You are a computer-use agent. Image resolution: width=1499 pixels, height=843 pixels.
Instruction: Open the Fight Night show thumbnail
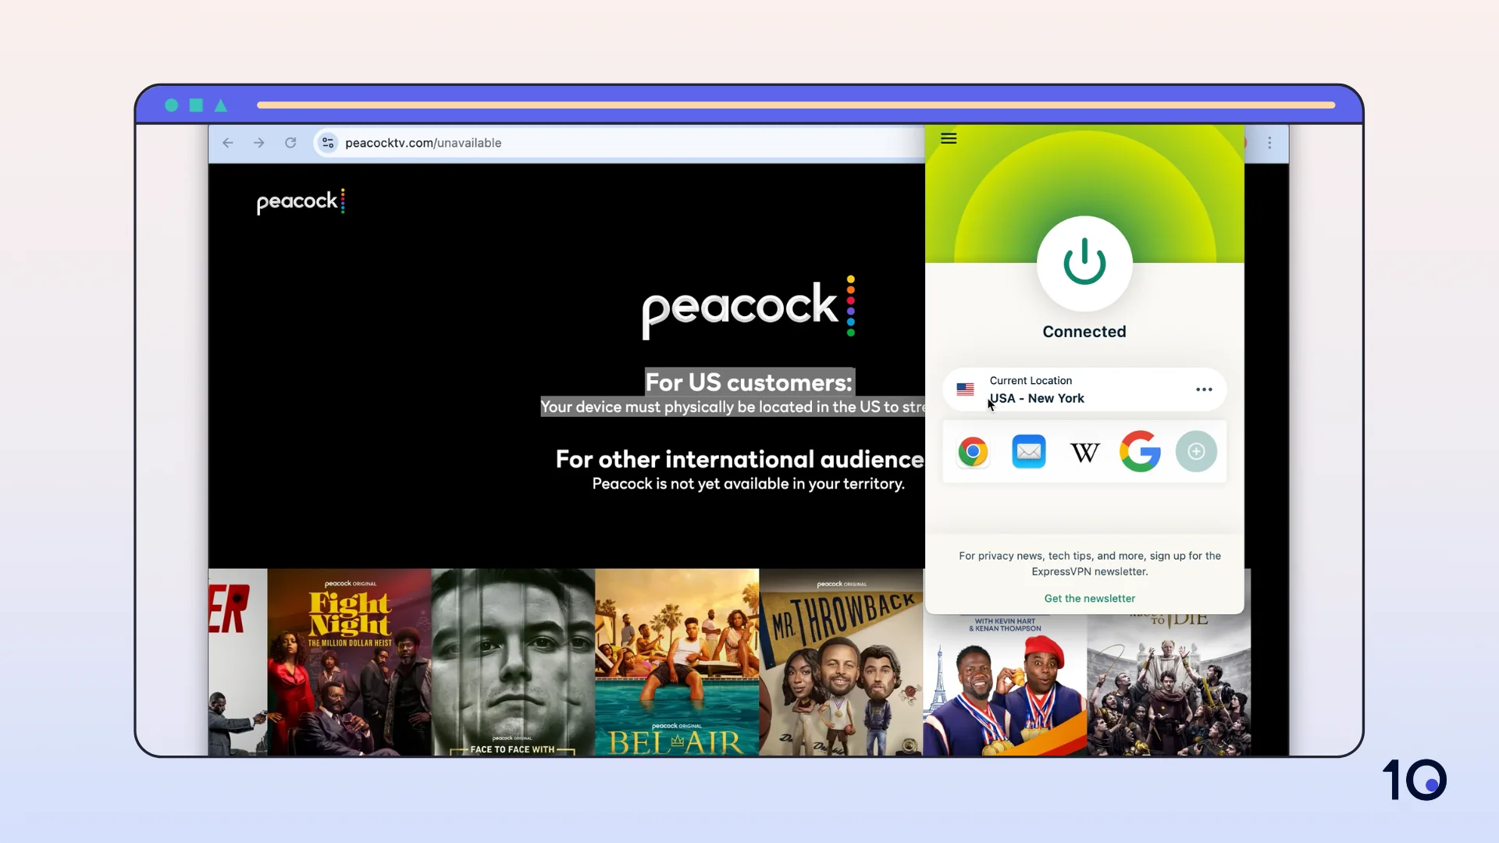tap(348, 661)
